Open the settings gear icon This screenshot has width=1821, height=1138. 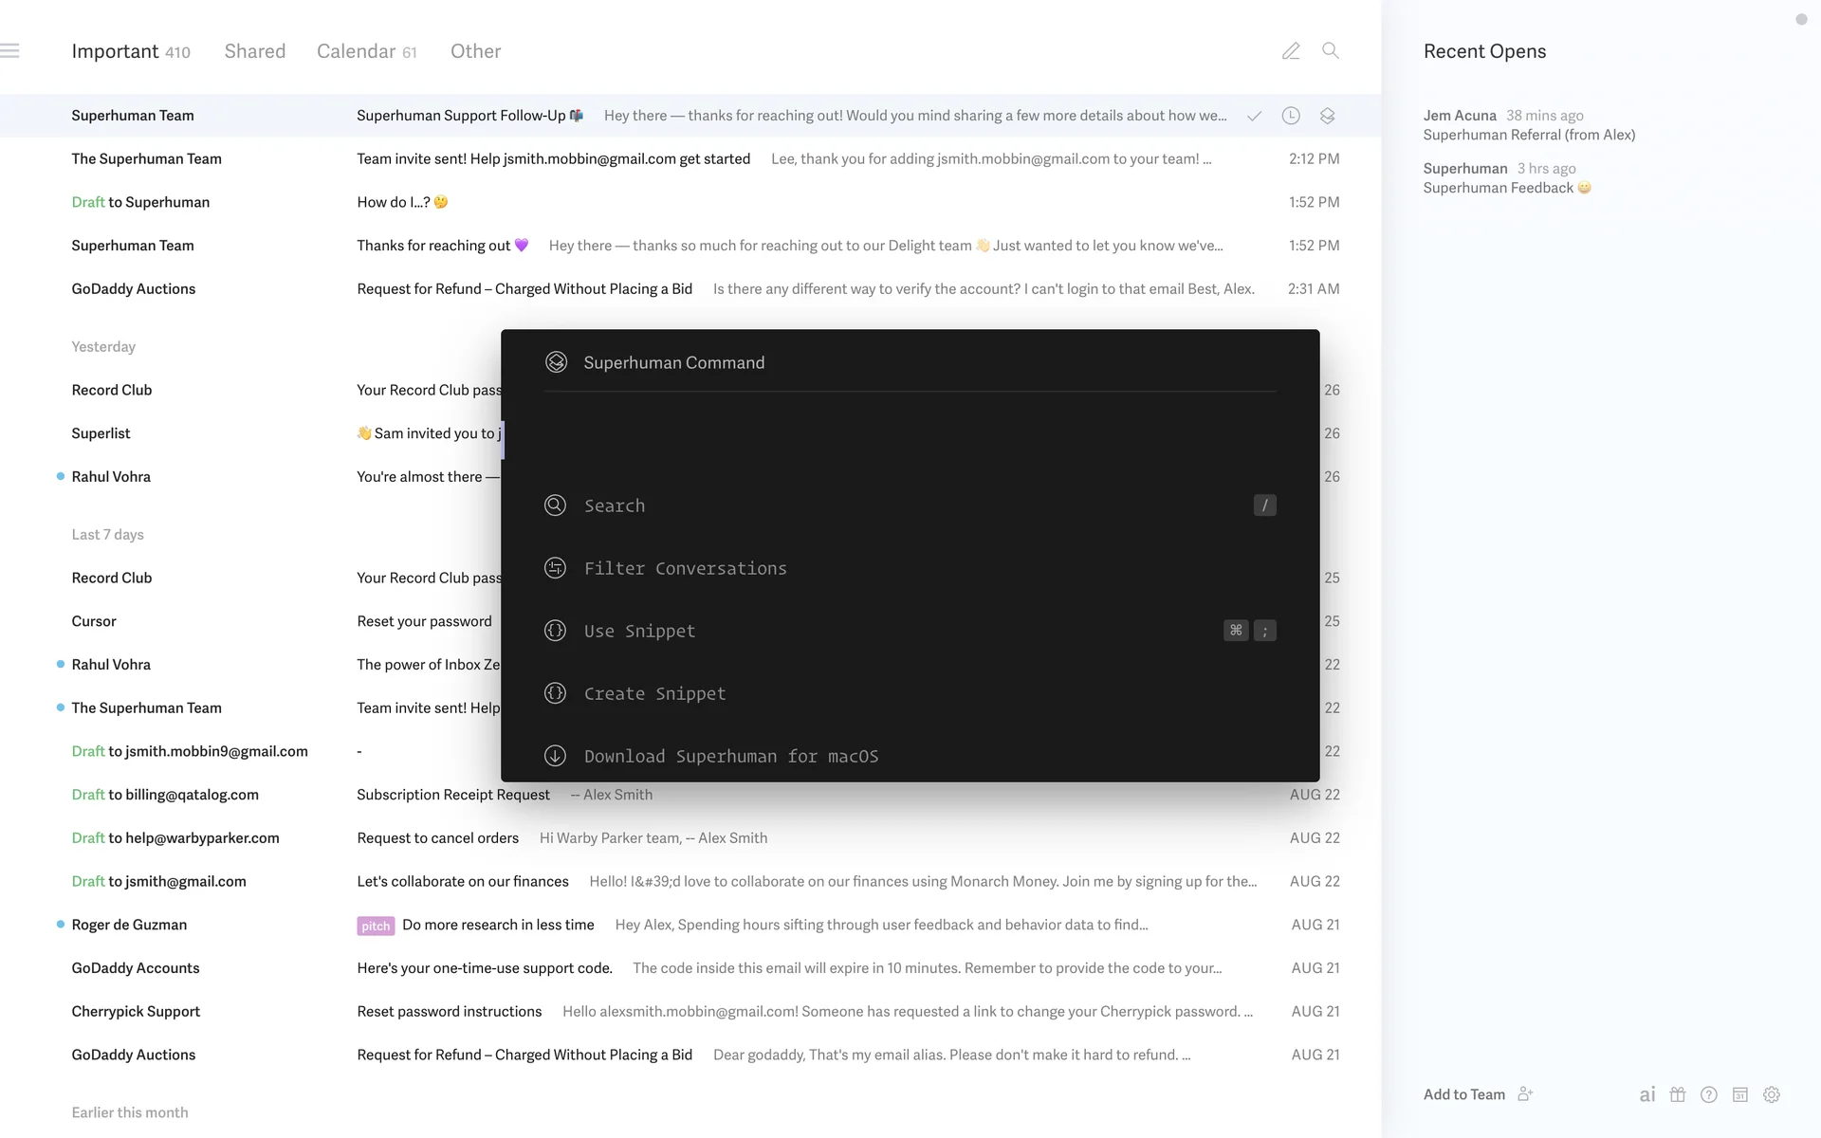[x=1772, y=1094]
